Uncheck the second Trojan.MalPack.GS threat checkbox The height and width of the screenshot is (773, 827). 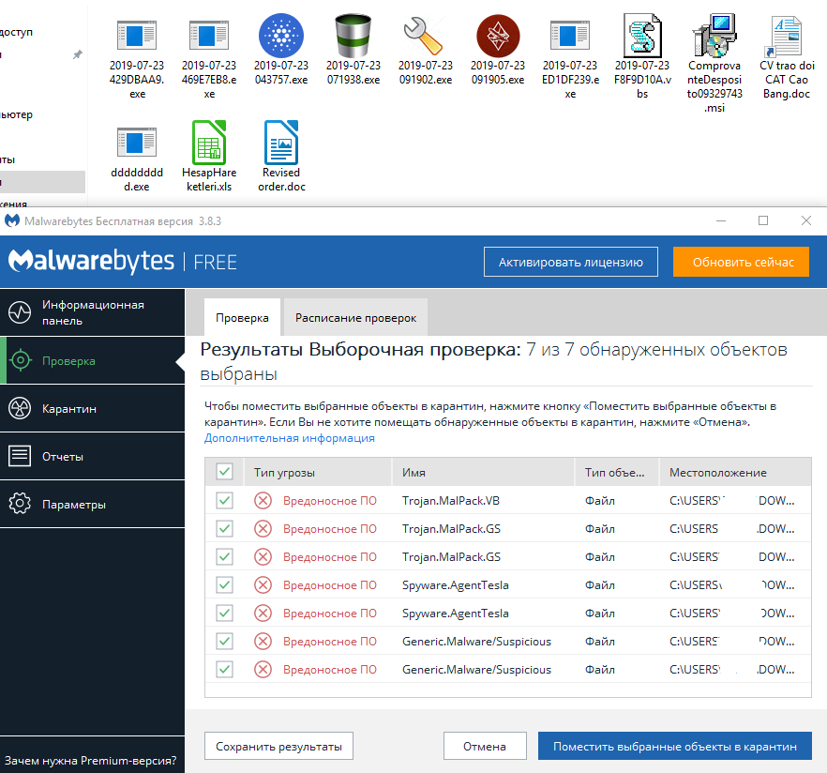[x=225, y=556]
